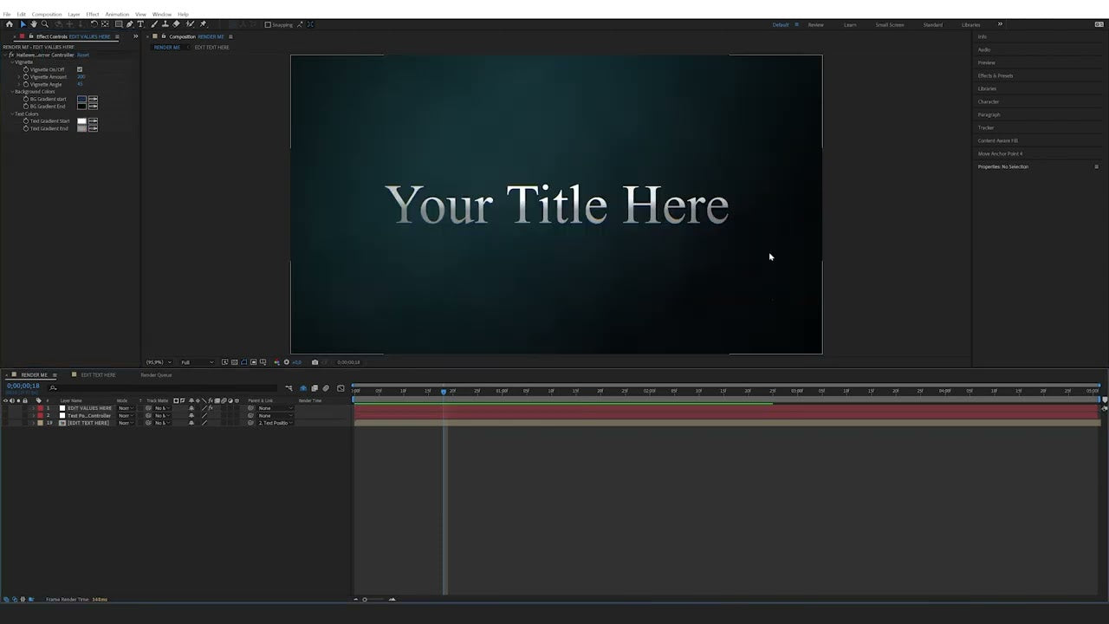Image resolution: width=1109 pixels, height=624 pixels.
Task: Open the Graph Editor icon in timeline
Action: point(340,387)
